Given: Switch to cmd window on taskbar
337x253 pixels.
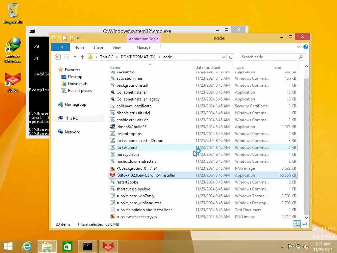Looking at the screenshot, I should [x=88, y=246].
